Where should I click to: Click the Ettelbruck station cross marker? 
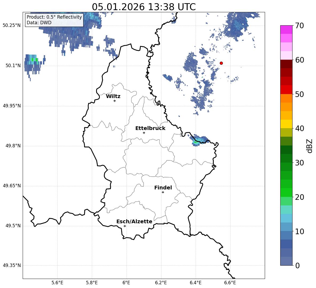pyautogui.click(x=144, y=133)
